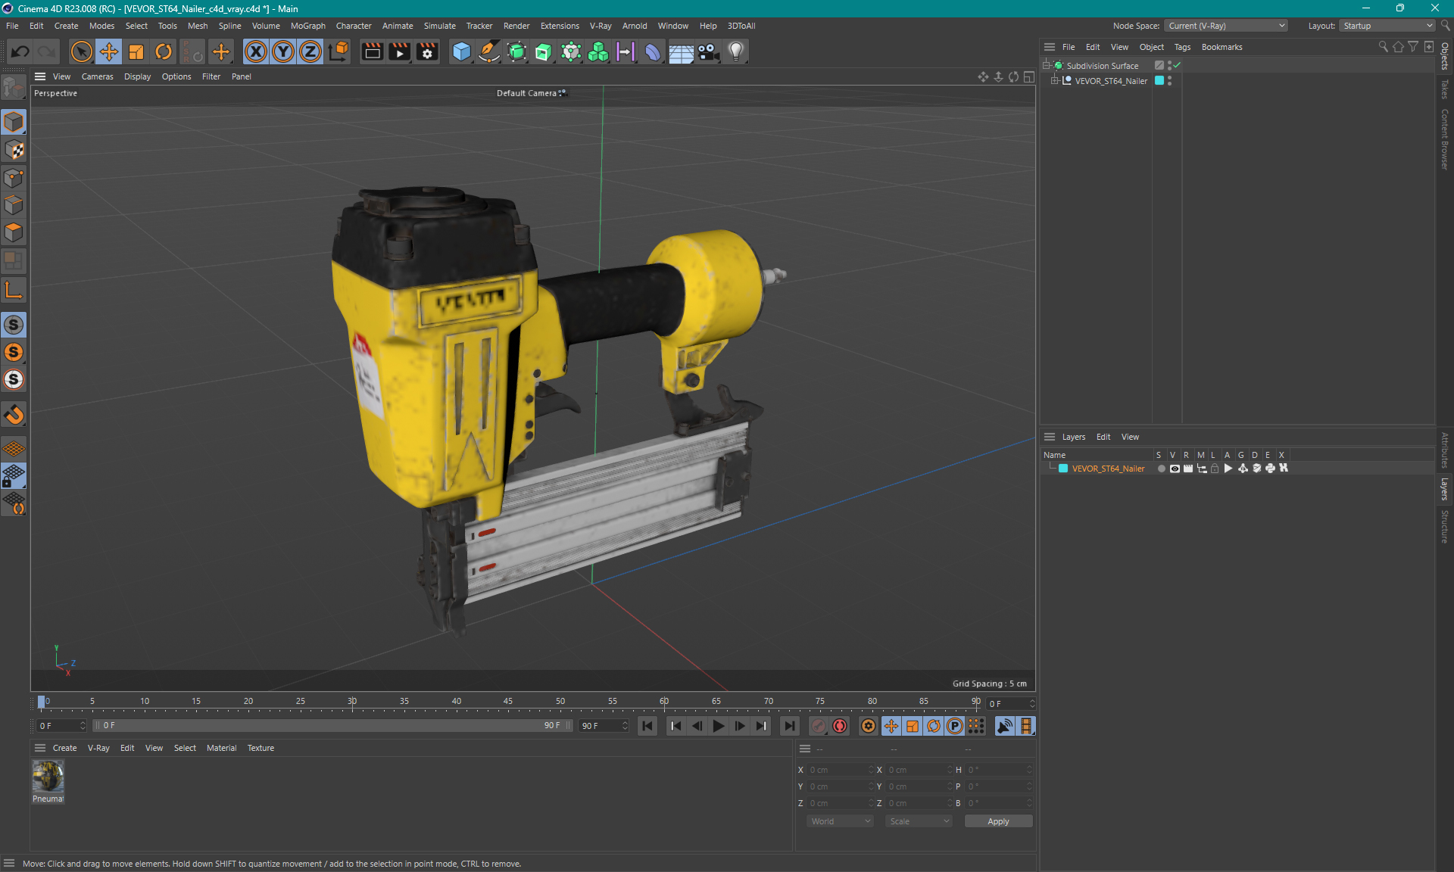Click the Apply button in coordinates

(994, 821)
